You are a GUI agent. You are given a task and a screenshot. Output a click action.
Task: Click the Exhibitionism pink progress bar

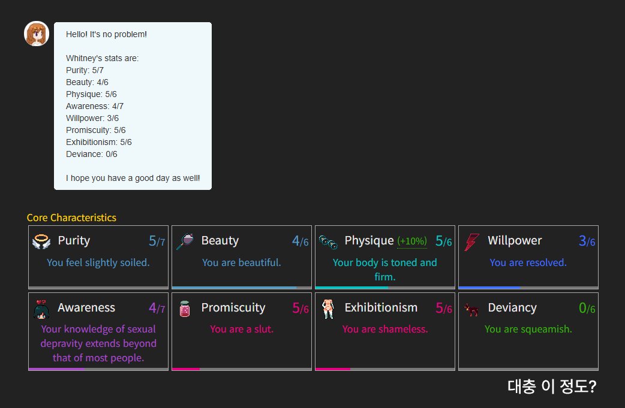click(x=385, y=369)
